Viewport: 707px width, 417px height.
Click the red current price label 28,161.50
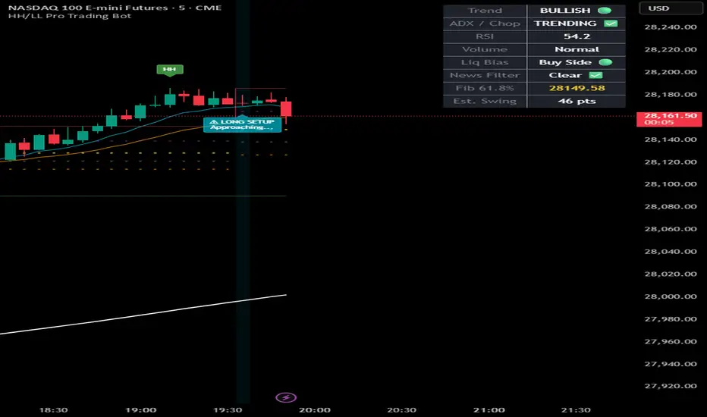[x=669, y=119]
